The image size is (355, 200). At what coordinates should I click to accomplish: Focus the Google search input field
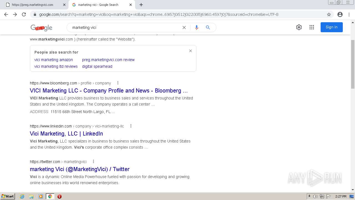point(125,27)
